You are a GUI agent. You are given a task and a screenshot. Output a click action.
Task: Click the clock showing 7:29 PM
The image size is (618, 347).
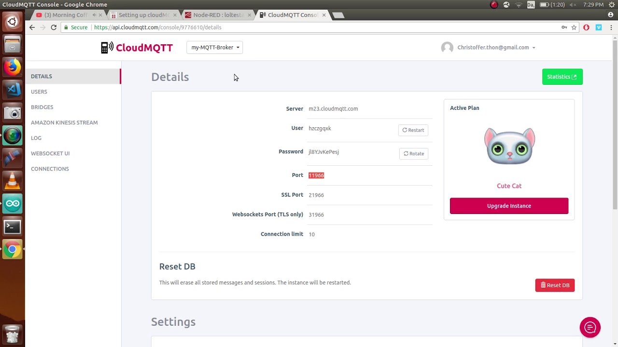593,5
